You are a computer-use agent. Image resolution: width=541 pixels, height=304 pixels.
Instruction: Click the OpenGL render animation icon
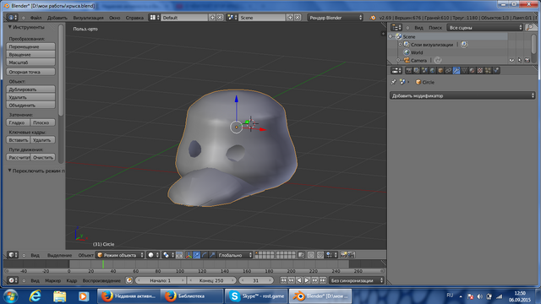click(352, 255)
